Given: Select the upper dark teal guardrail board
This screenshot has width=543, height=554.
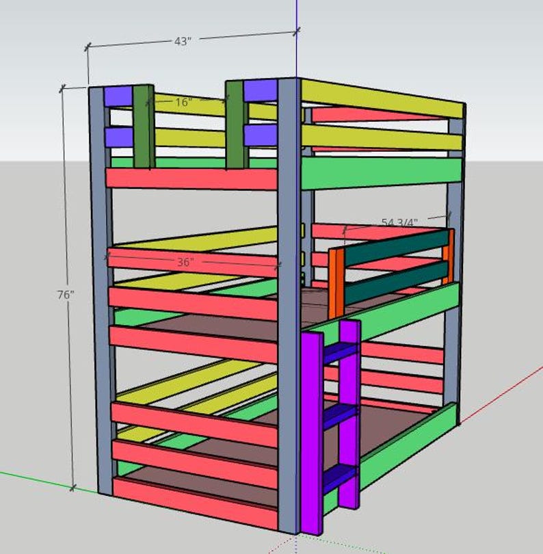Looking at the screenshot, I should (397, 248).
